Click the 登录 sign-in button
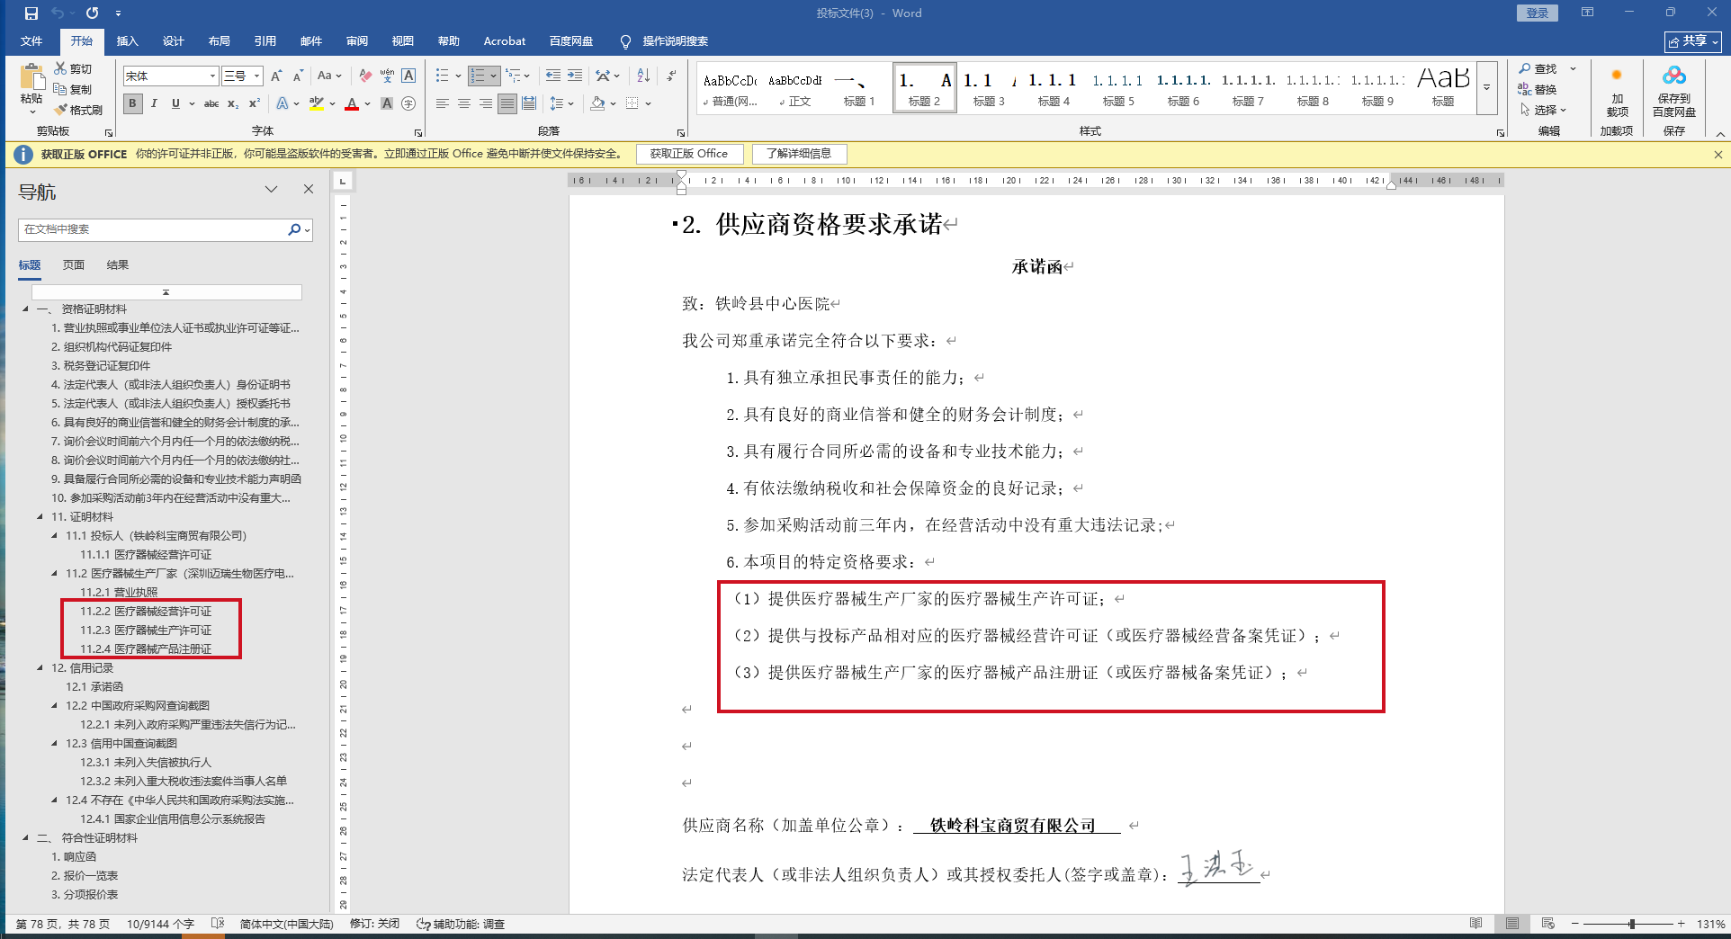This screenshot has width=1731, height=939. coord(1538,13)
